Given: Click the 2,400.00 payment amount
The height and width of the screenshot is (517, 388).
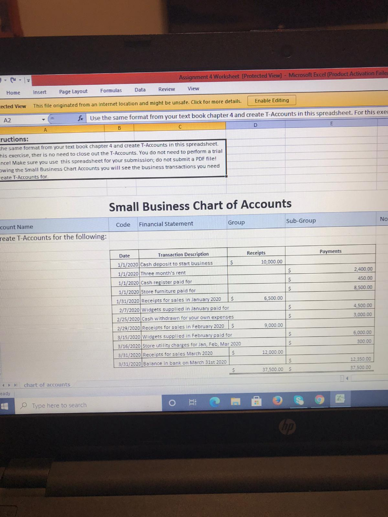Looking at the screenshot, I should coord(363,270).
